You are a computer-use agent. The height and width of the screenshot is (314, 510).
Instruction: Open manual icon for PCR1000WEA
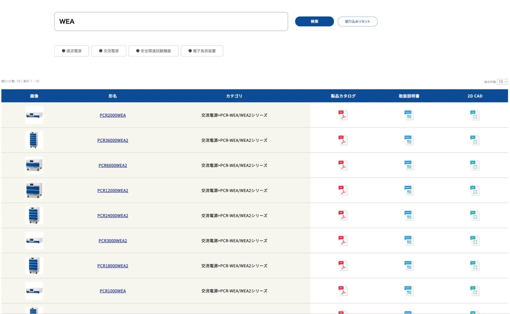tap(409, 291)
